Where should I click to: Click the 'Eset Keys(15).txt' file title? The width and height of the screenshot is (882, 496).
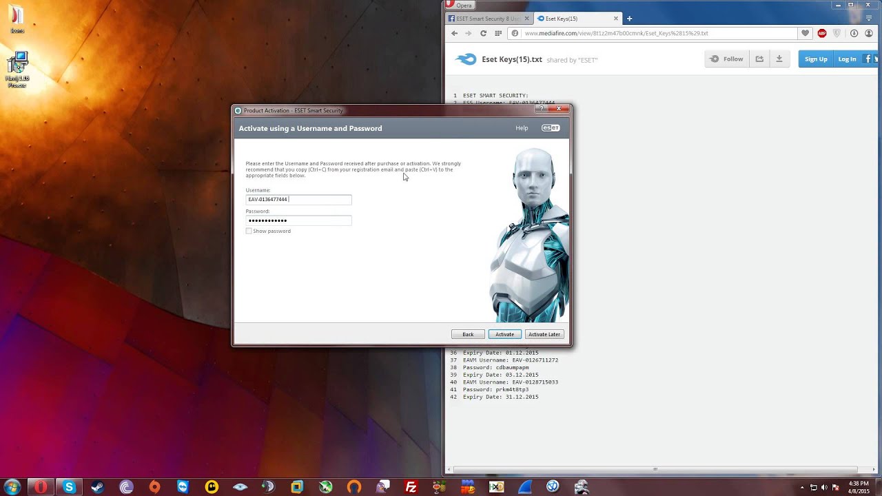(x=512, y=59)
